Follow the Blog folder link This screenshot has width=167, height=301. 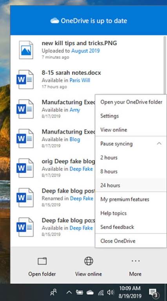74,139
